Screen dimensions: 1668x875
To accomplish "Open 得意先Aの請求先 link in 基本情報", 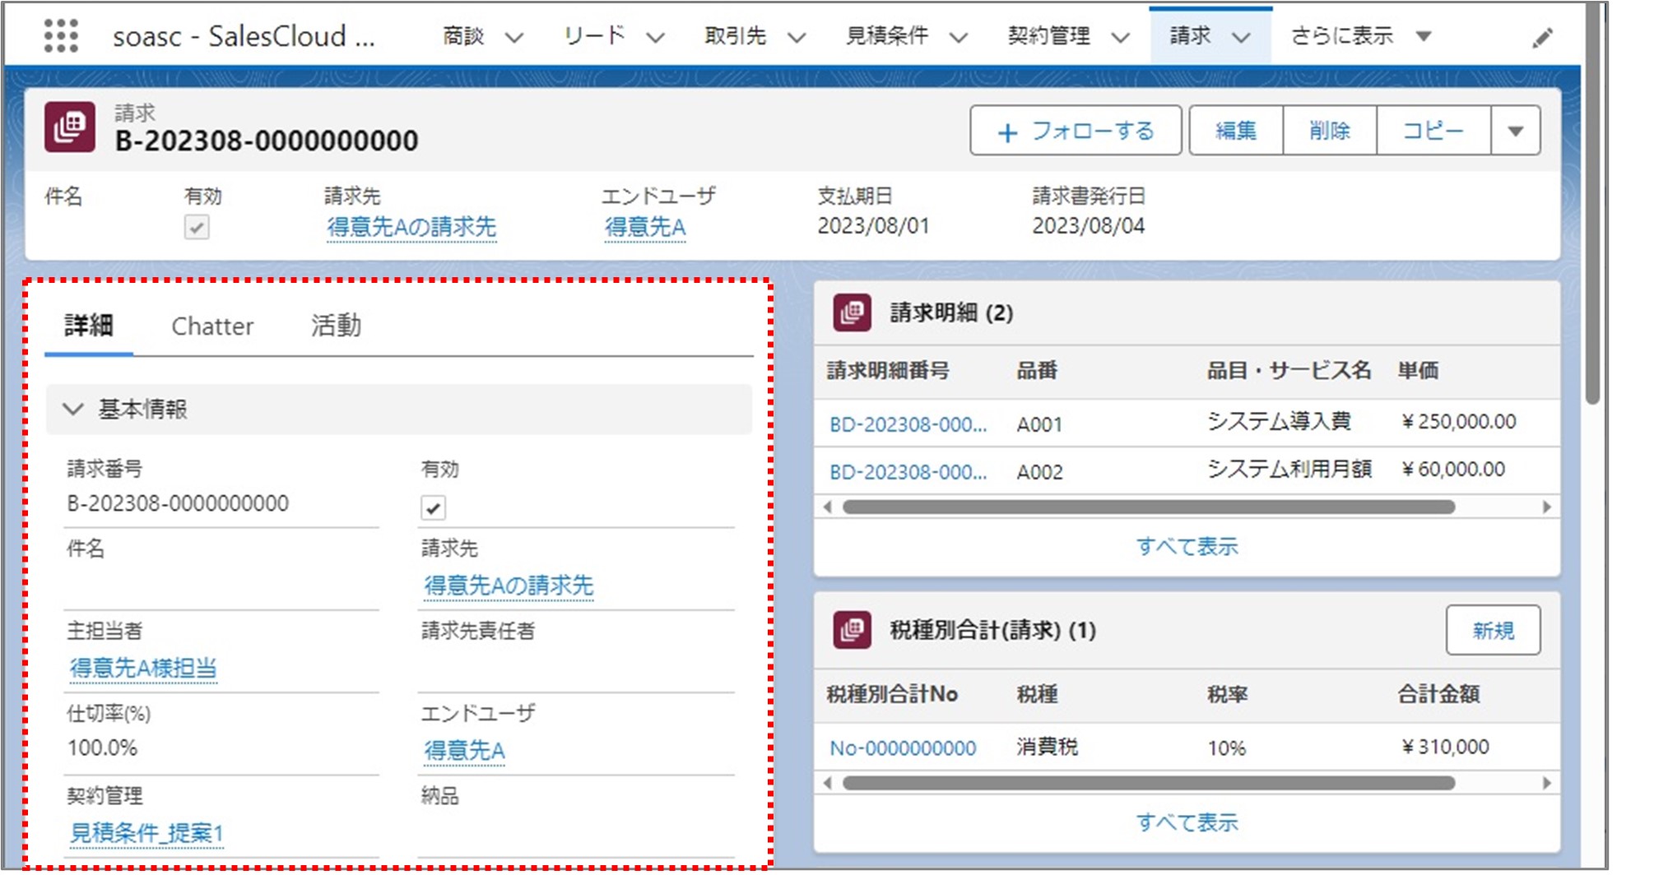I will click(509, 586).
